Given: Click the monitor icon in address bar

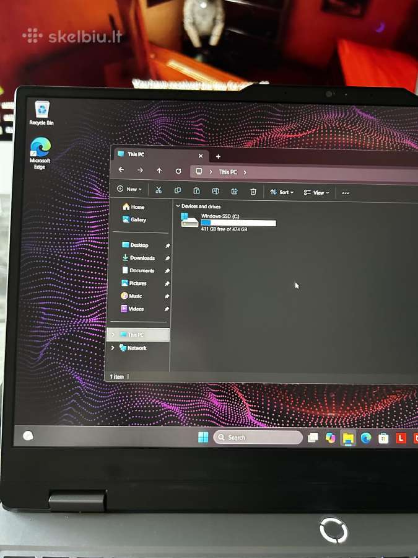Looking at the screenshot, I should click(199, 172).
